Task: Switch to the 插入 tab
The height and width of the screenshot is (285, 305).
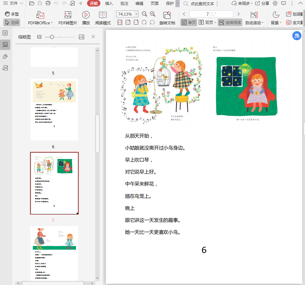Action: click(x=109, y=3)
